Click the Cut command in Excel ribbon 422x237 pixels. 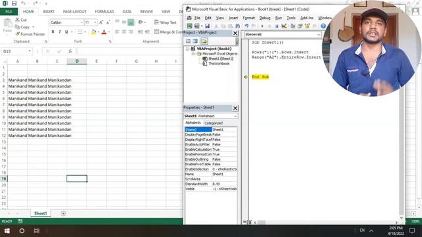pos(20,20)
